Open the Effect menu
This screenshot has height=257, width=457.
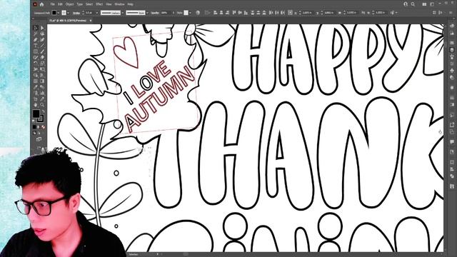[x=99, y=4]
